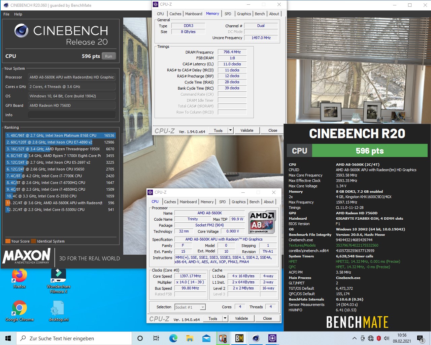Click the Info input field in Cinebench
431x345 pixels.
[x=72, y=115]
